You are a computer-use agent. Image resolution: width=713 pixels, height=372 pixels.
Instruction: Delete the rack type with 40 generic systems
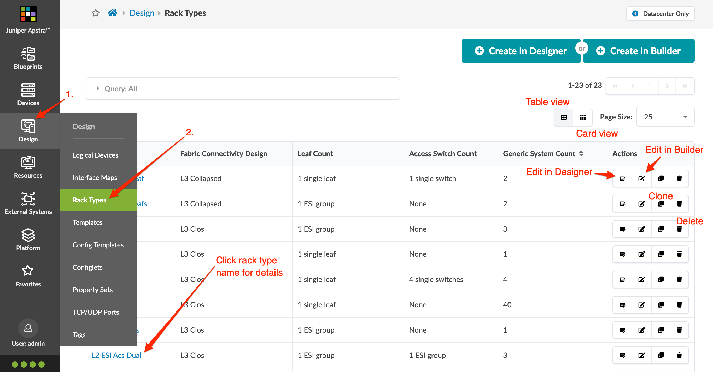point(679,304)
